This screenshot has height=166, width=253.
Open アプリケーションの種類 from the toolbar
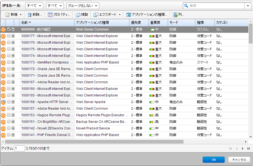(128, 15)
